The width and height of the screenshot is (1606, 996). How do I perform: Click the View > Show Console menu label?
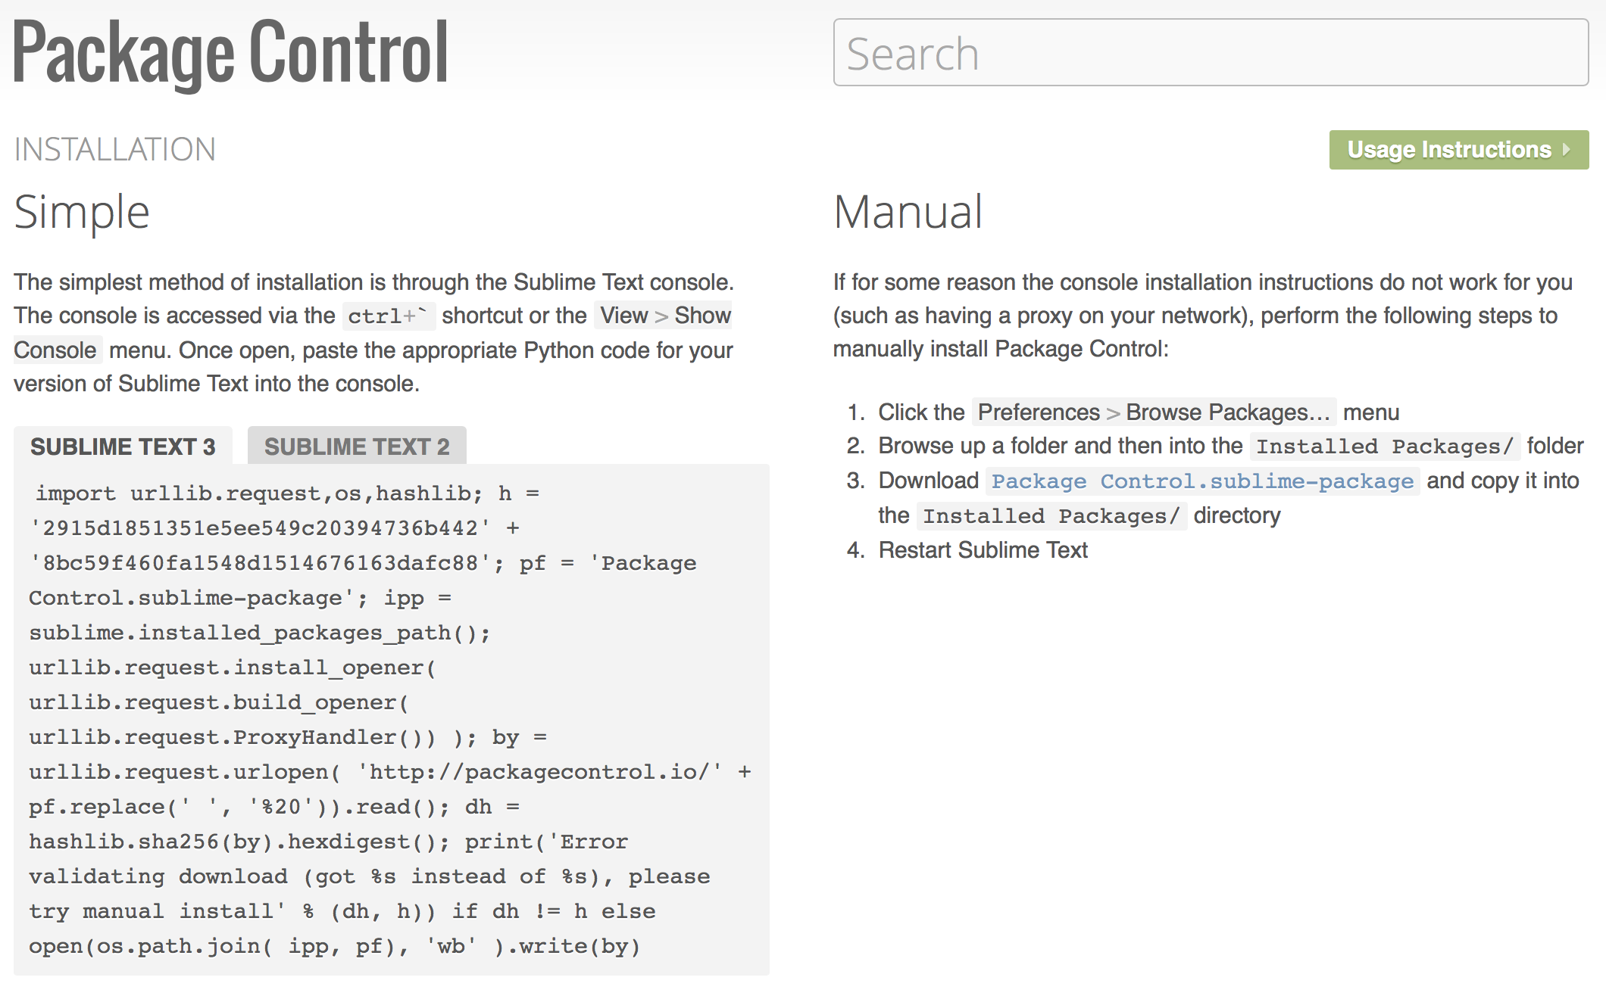(x=664, y=316)
